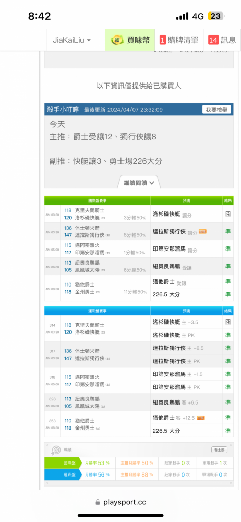The height and width of the screenshot is (522, 241).
Task: Tap the lock icon before playsport.cc
Action: tap(98, 502)
